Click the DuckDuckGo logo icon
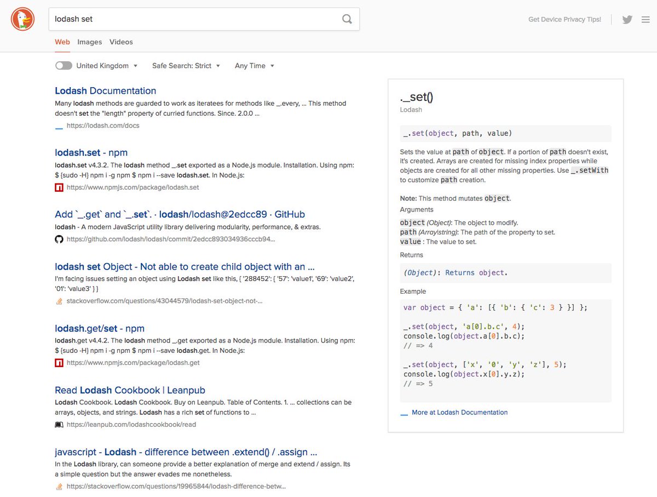 [x=23, y=19]
